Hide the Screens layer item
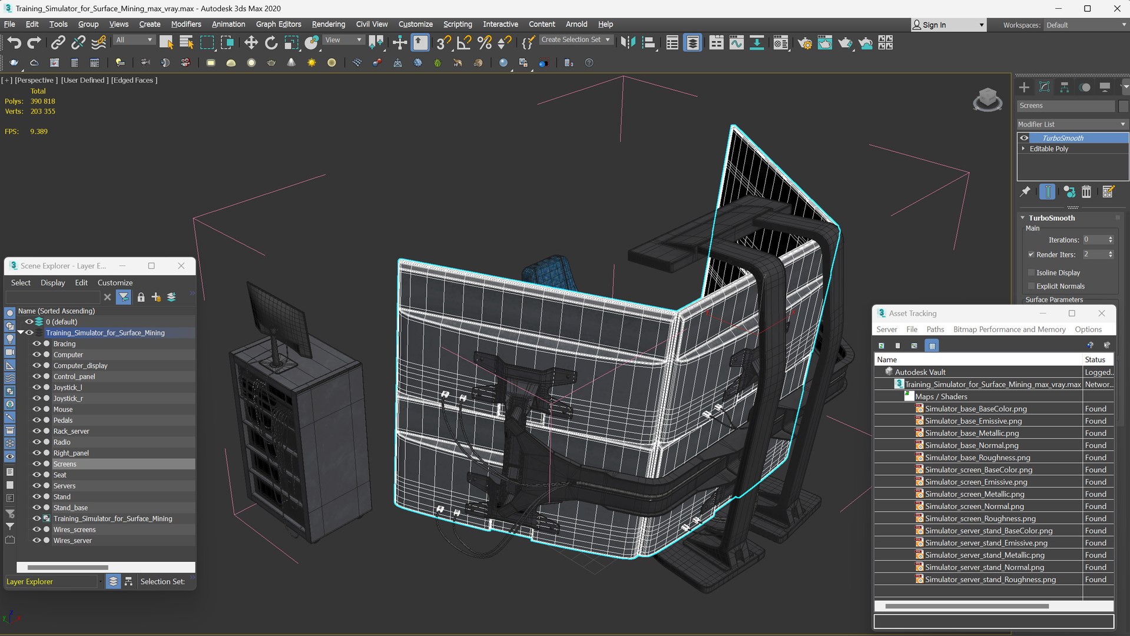The height and width of the screenshot is (636, 1130). pyautogui.click(x=37, y=464)
